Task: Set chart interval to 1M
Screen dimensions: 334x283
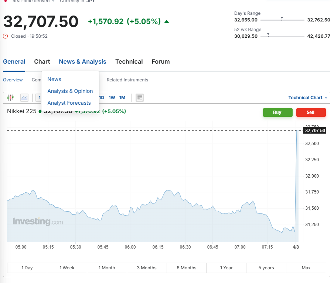Action: coord(122,98)
